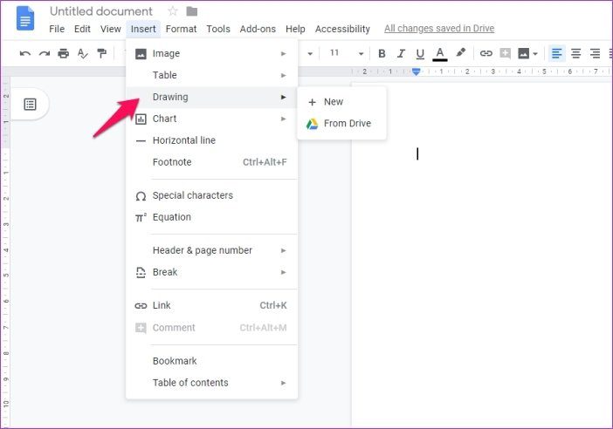Click the left indent marker on ruler
This screenshot has height=429, width=613.
pyautogui.click(x=416, y=71)
